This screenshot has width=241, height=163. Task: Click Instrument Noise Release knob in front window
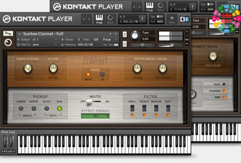point(163,68)
